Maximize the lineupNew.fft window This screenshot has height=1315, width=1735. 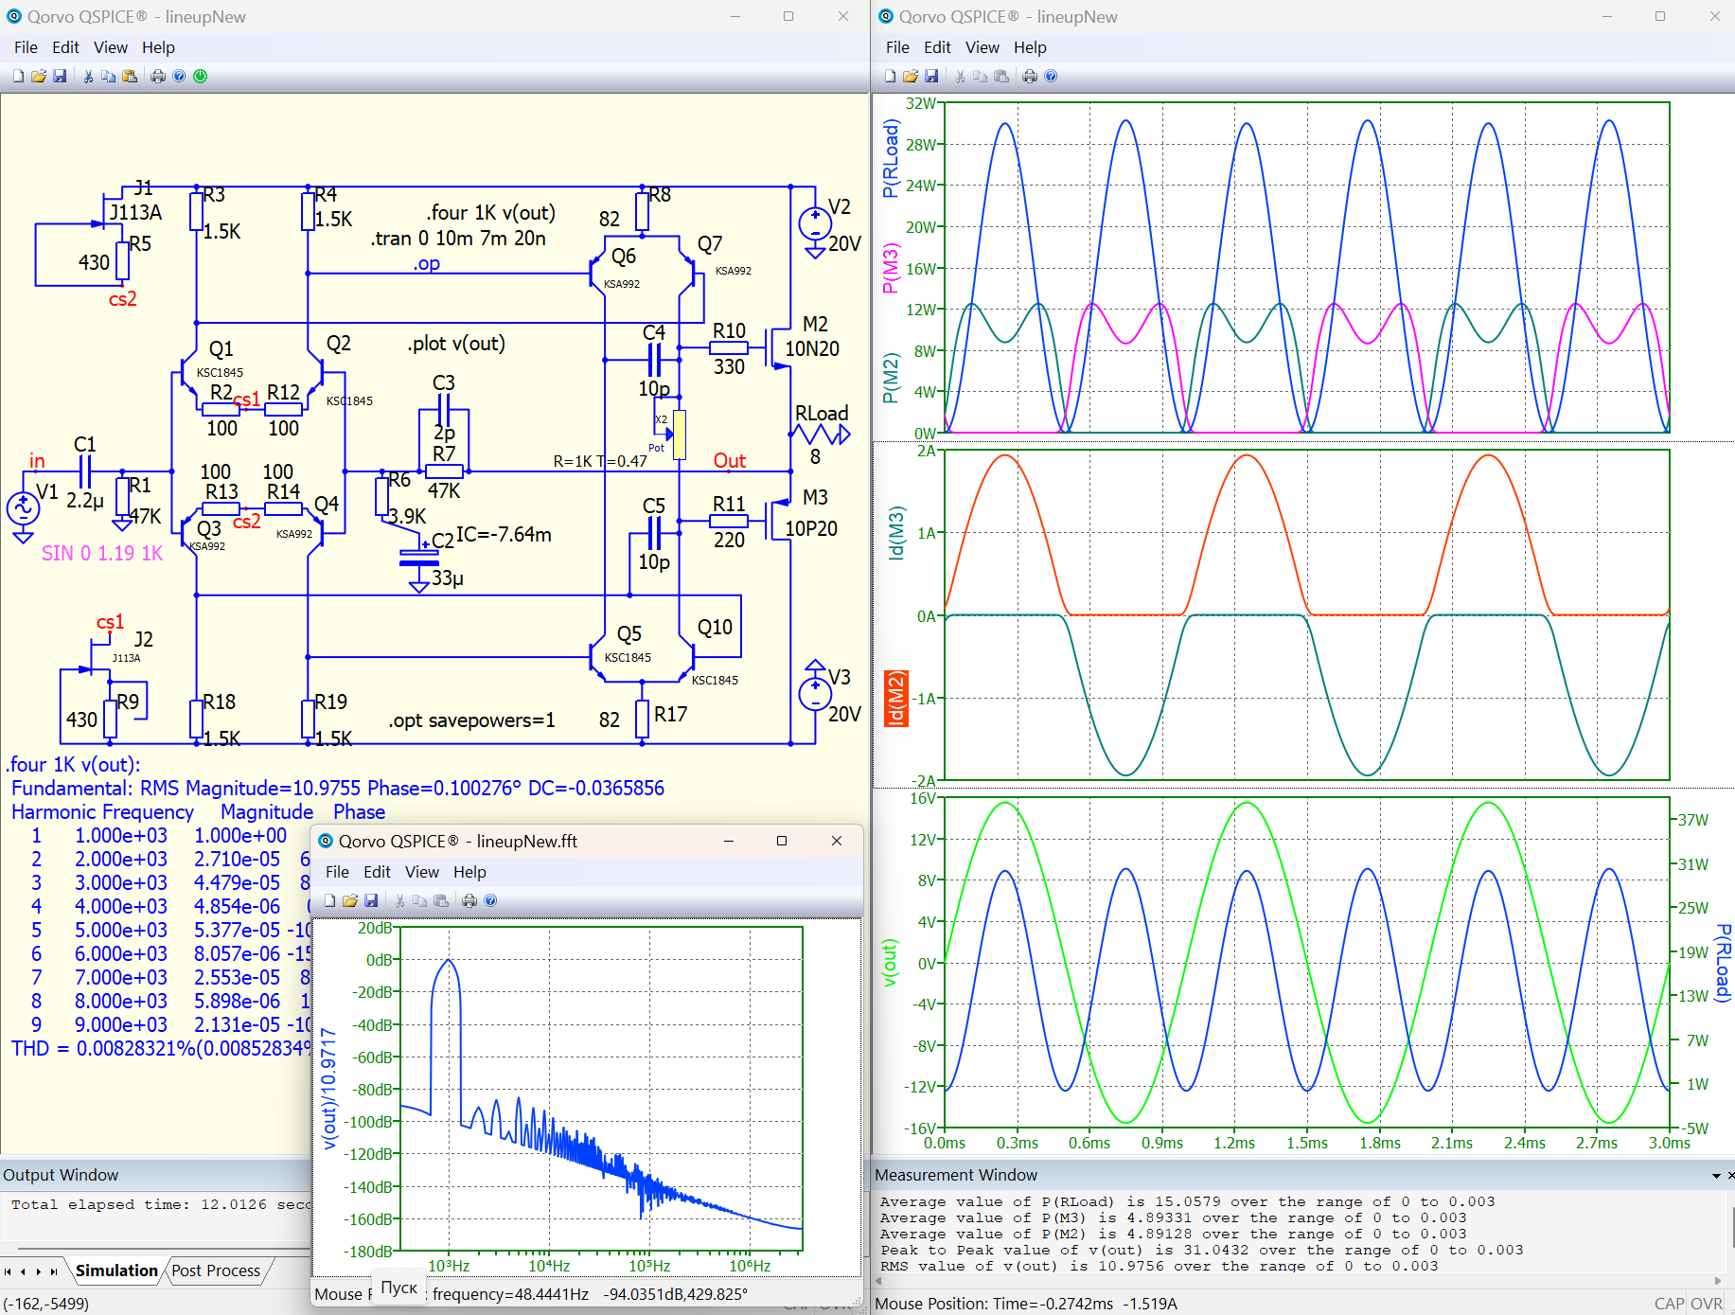(x=782, y=841)
